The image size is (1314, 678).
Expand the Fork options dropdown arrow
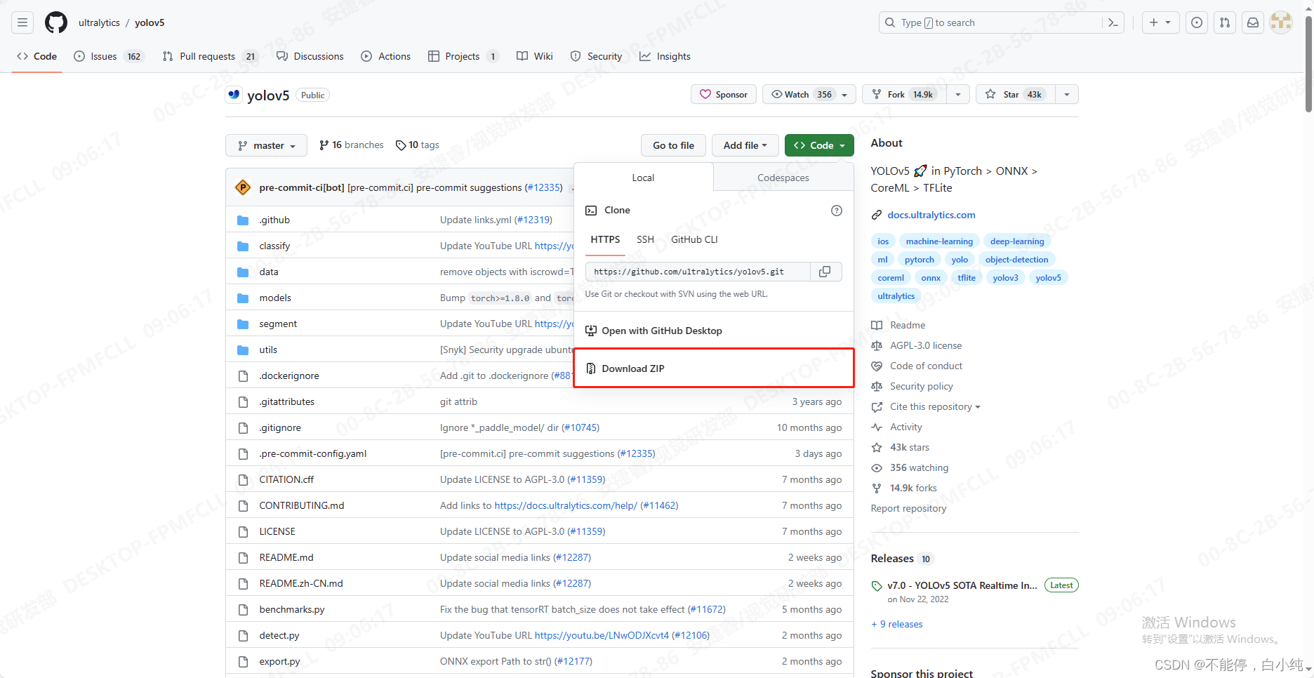click(957, 95)
